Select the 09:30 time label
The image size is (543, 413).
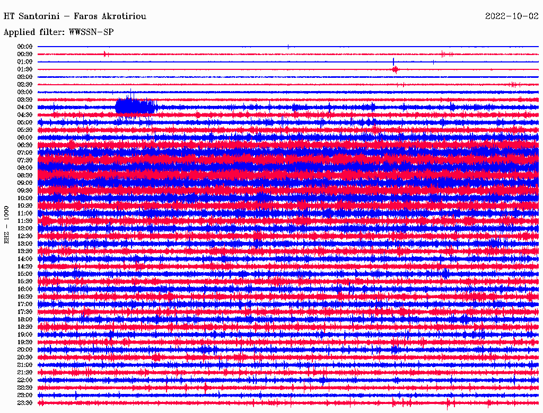pyautogui.click(x=25, y=191)
